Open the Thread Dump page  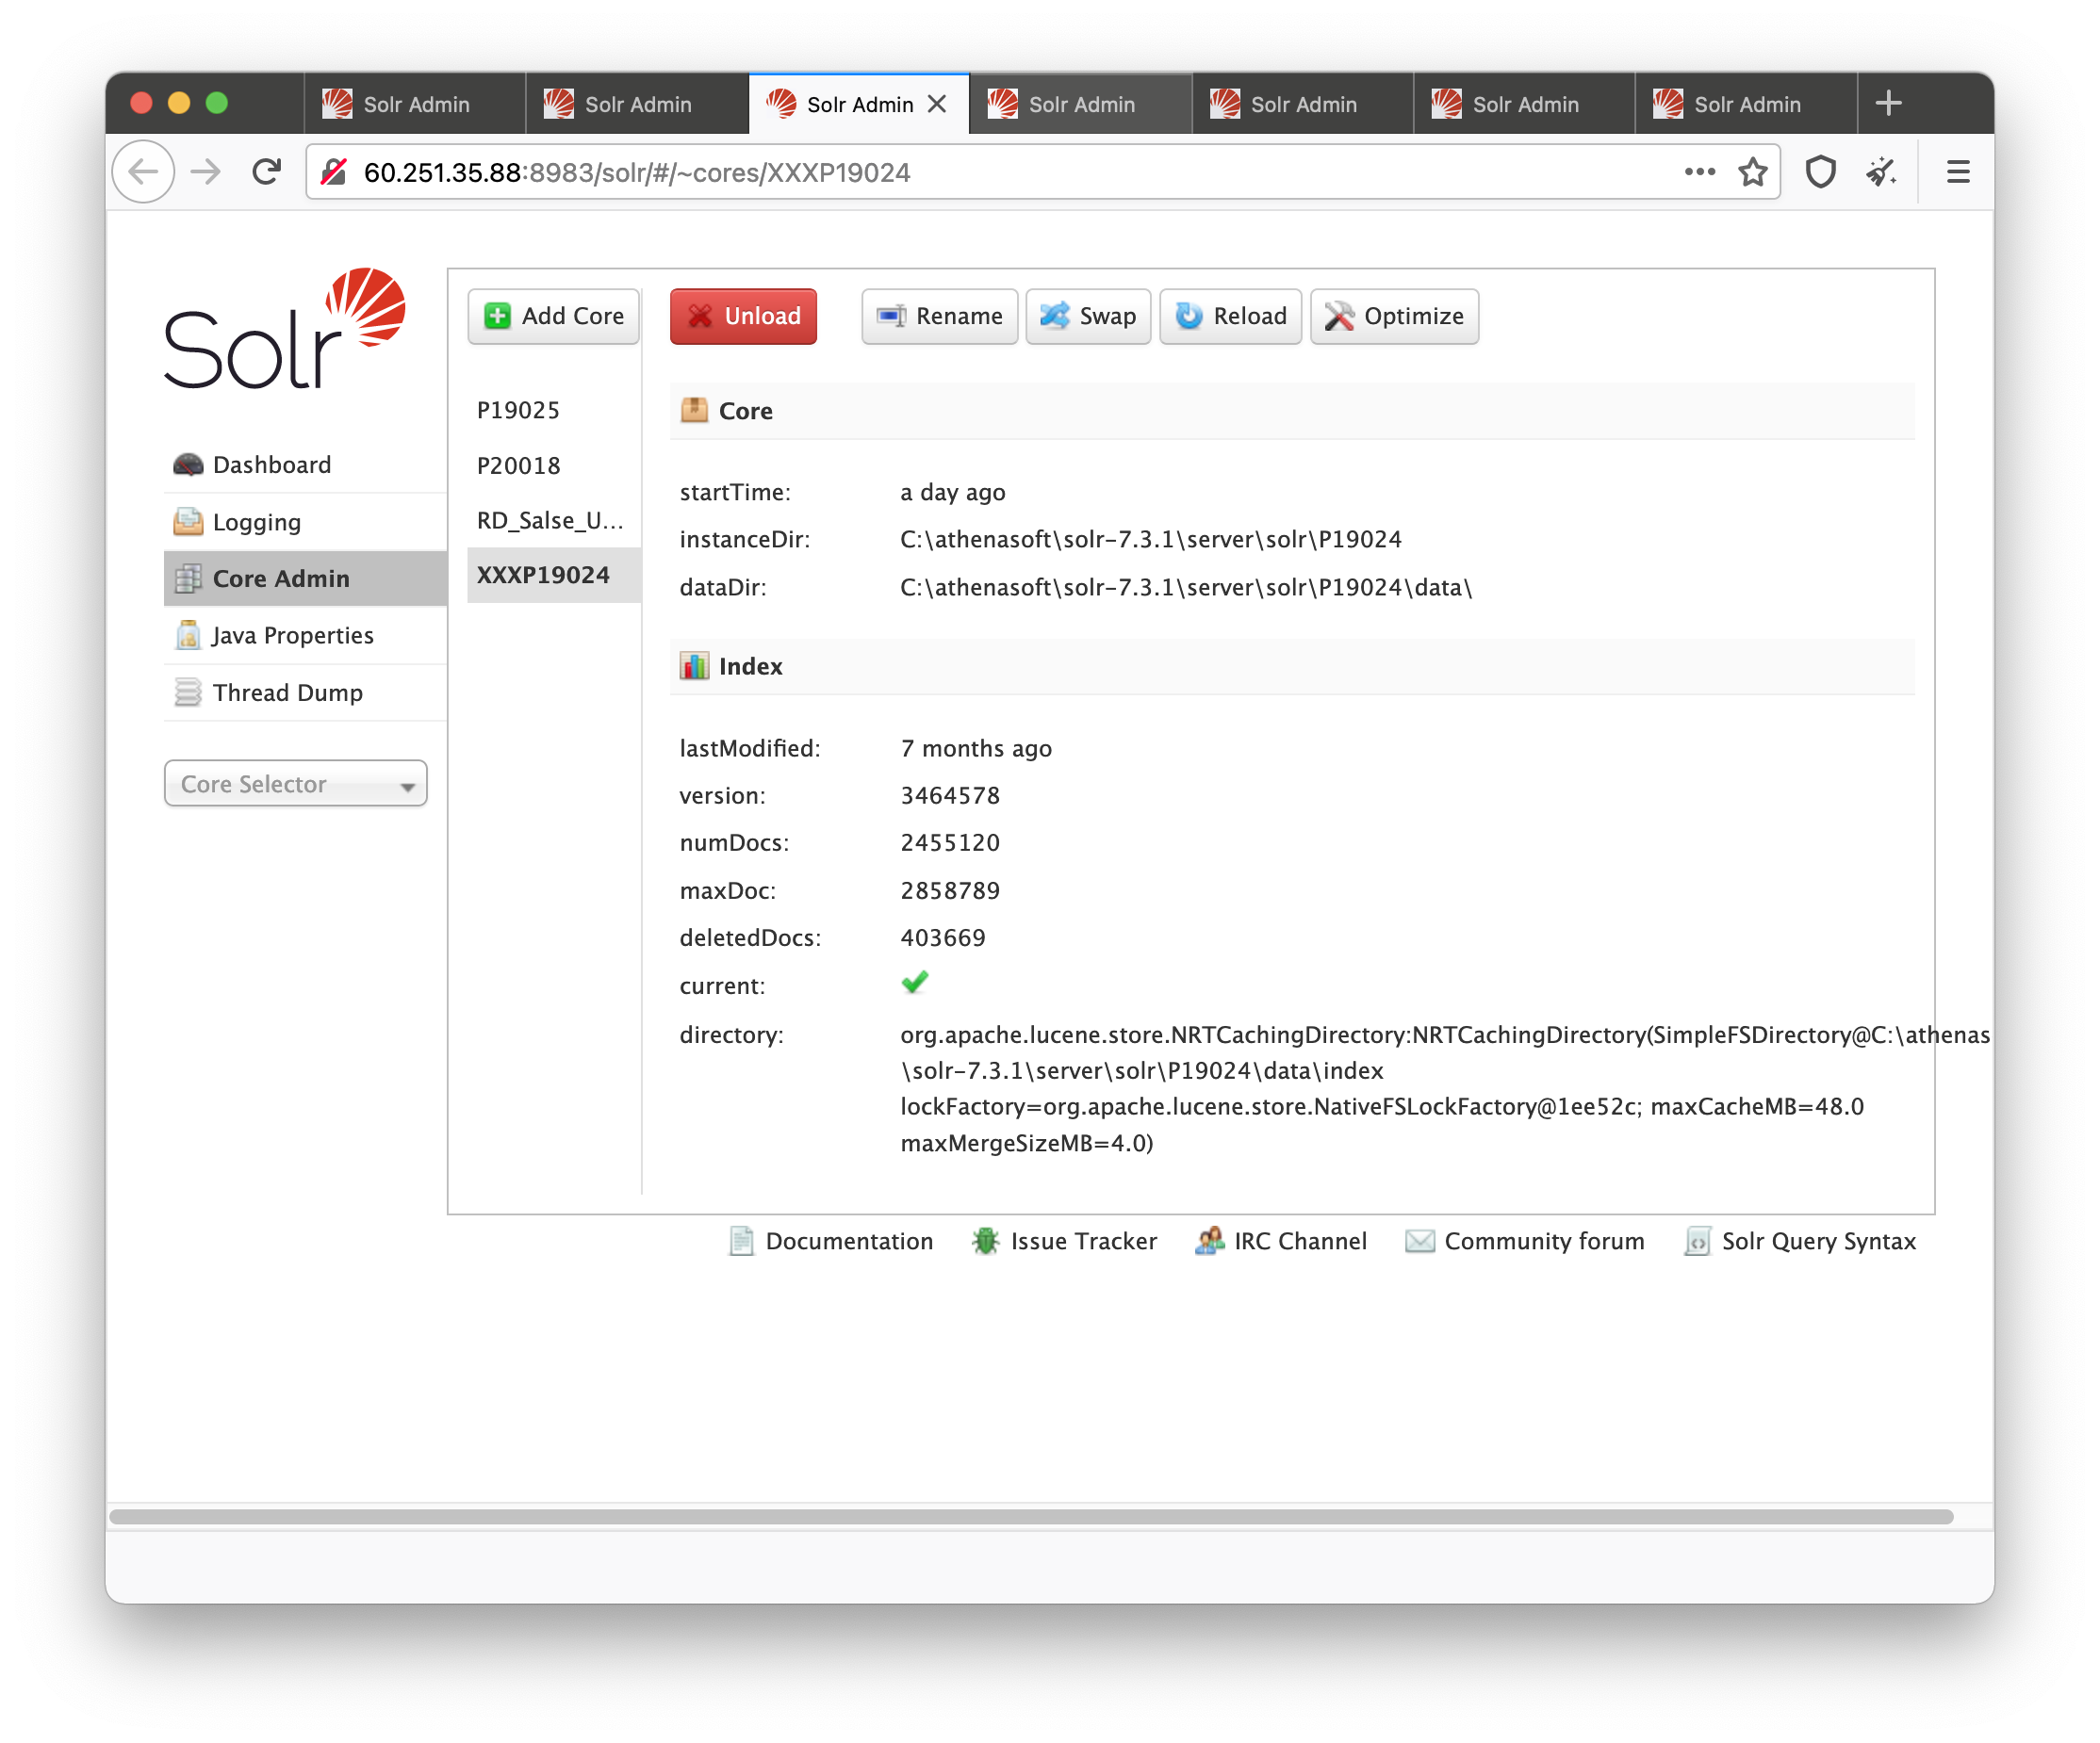pyautogui.click(x=305, y=692)
